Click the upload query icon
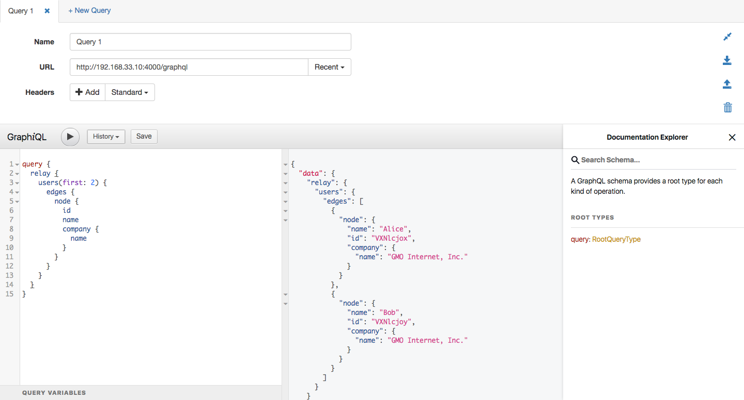This screenshot has height=400, width=744. 727,84
